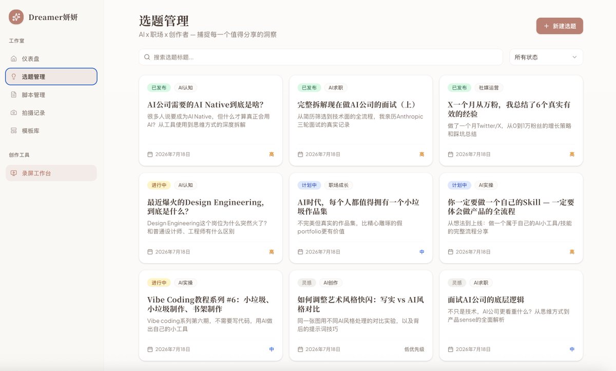Click the 录屏工作台 screen icon
Screen dimensions: 616x371
click(x=14, y=173)
